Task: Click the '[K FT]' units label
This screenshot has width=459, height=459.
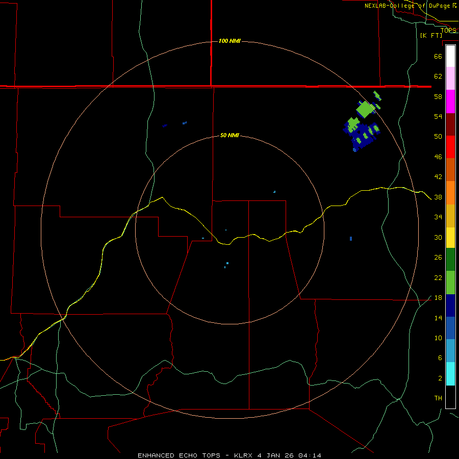Action: coord(431,35)
